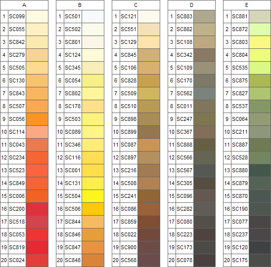Select the pale lavender SC501 swatch
Screen dimensions: 271x267
point(93,16)
